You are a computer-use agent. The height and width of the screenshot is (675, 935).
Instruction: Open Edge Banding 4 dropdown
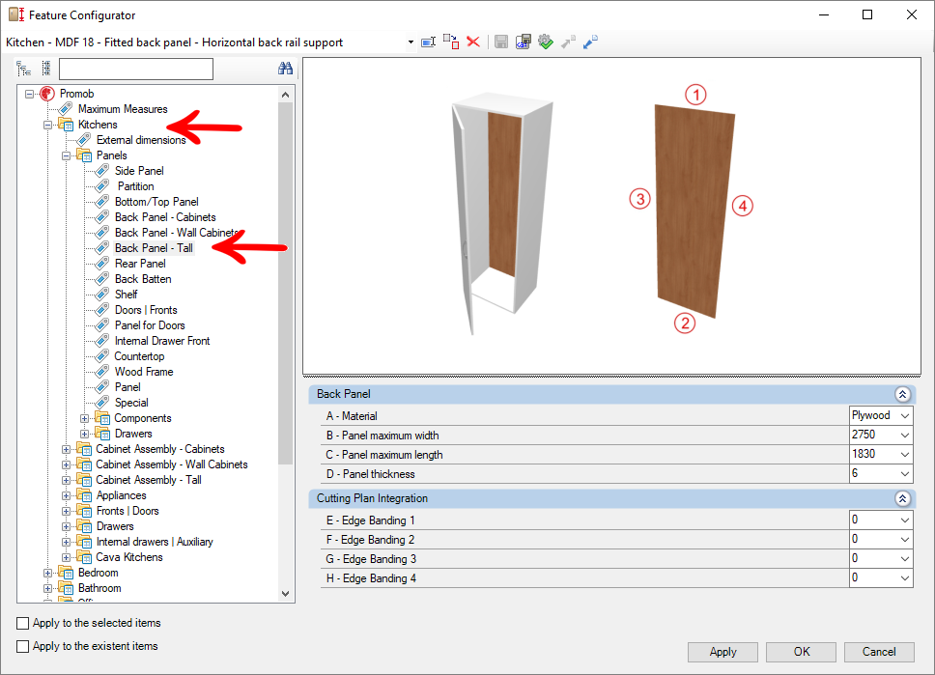coord(905,577)
